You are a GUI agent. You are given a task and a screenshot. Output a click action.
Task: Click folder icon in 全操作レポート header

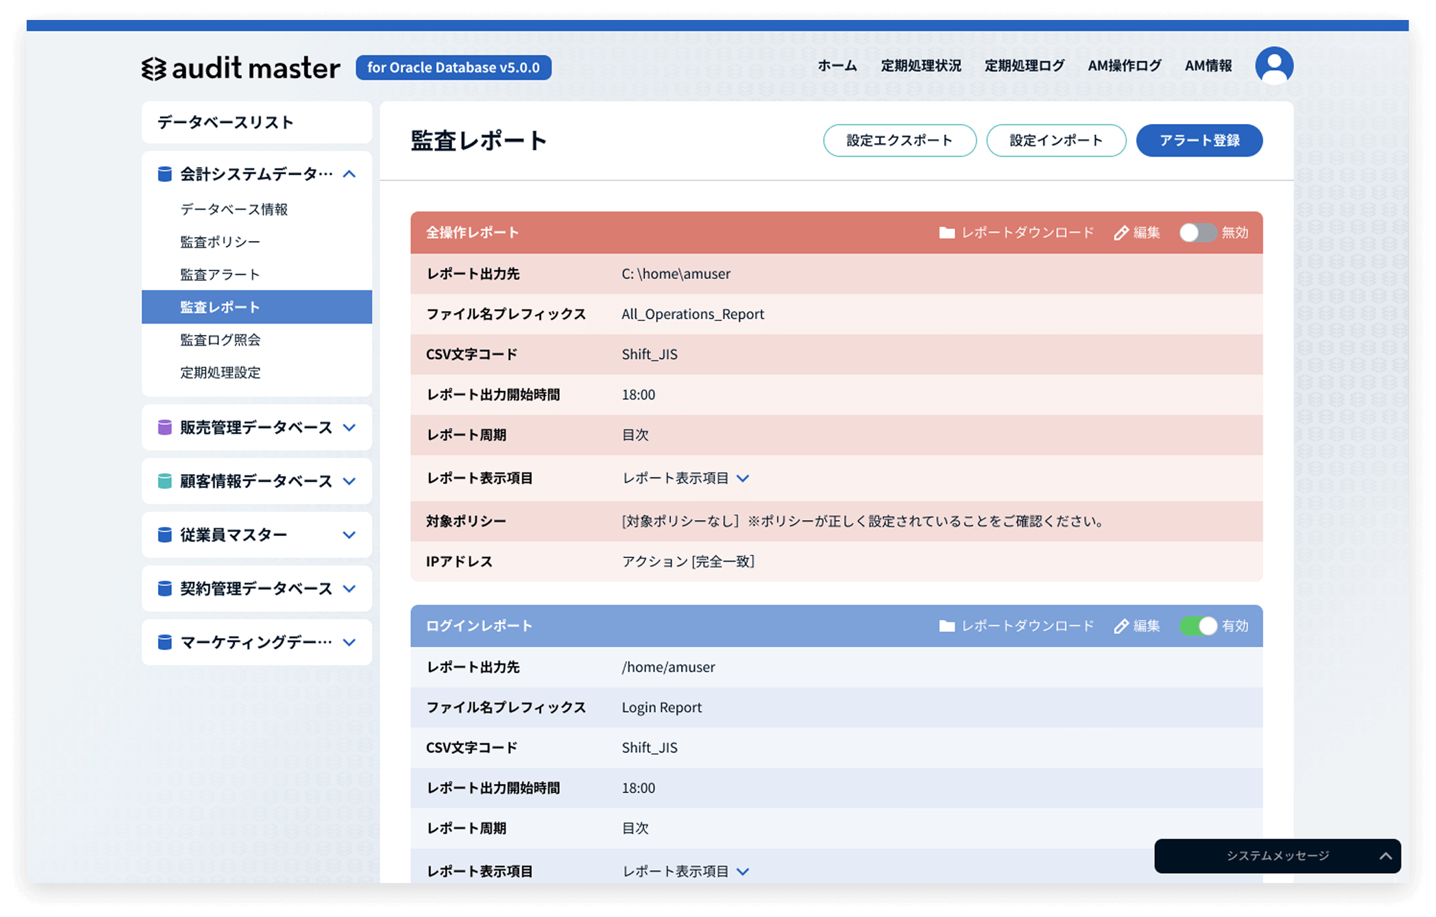point(946,232)
